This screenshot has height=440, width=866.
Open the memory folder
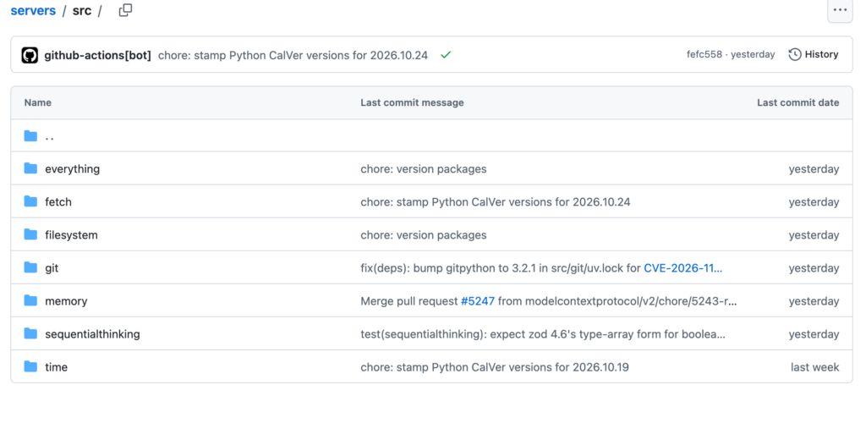(x=66, y=301)
